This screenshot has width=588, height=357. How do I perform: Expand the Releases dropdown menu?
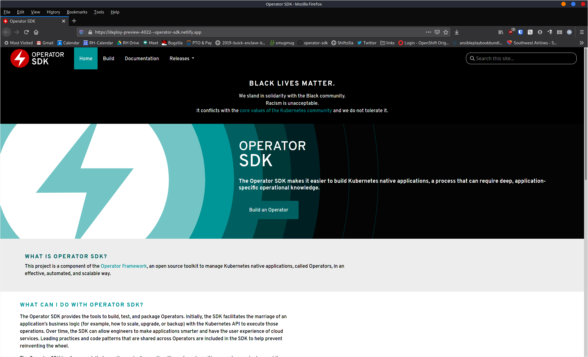click(182, 58)
